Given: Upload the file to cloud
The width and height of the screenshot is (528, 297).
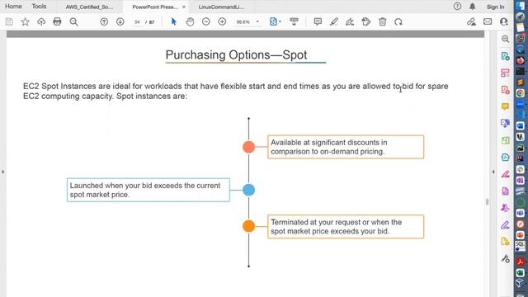Looking at the screenshot, I should 41,22.
